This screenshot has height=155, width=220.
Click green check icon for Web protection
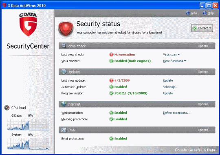tap(111, 113)
